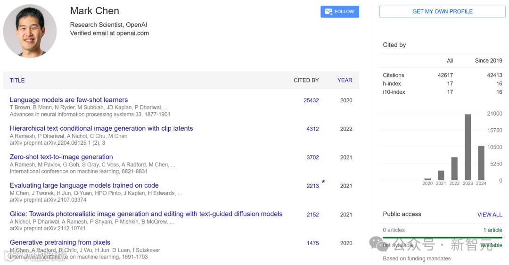Click the 2023 citations bar in chart
The image size is (509, 265).
pos(468,147)
